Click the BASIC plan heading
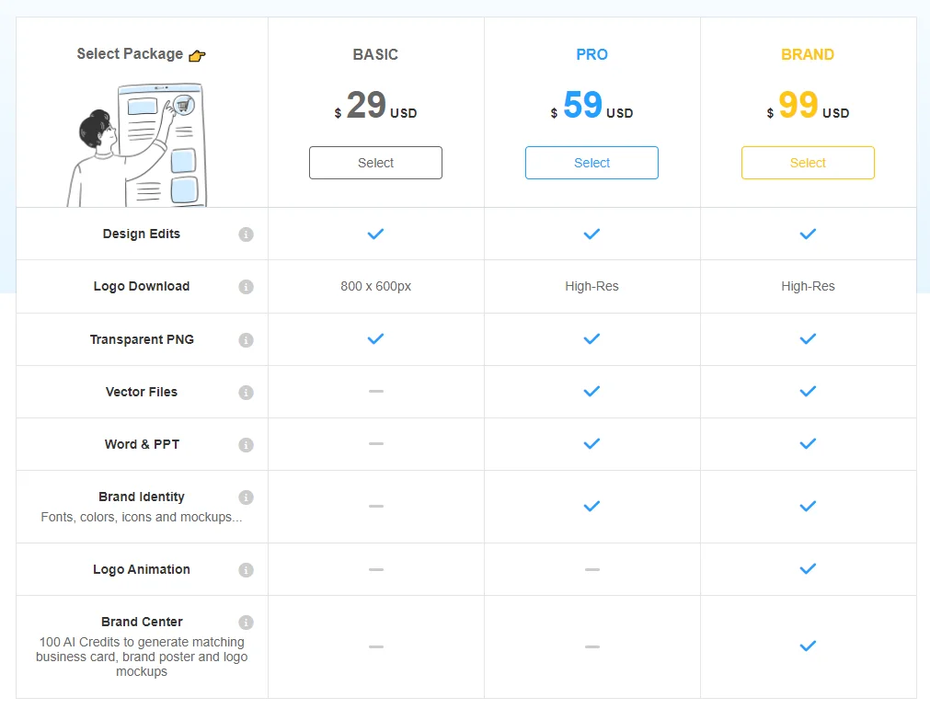 point(375,54)
